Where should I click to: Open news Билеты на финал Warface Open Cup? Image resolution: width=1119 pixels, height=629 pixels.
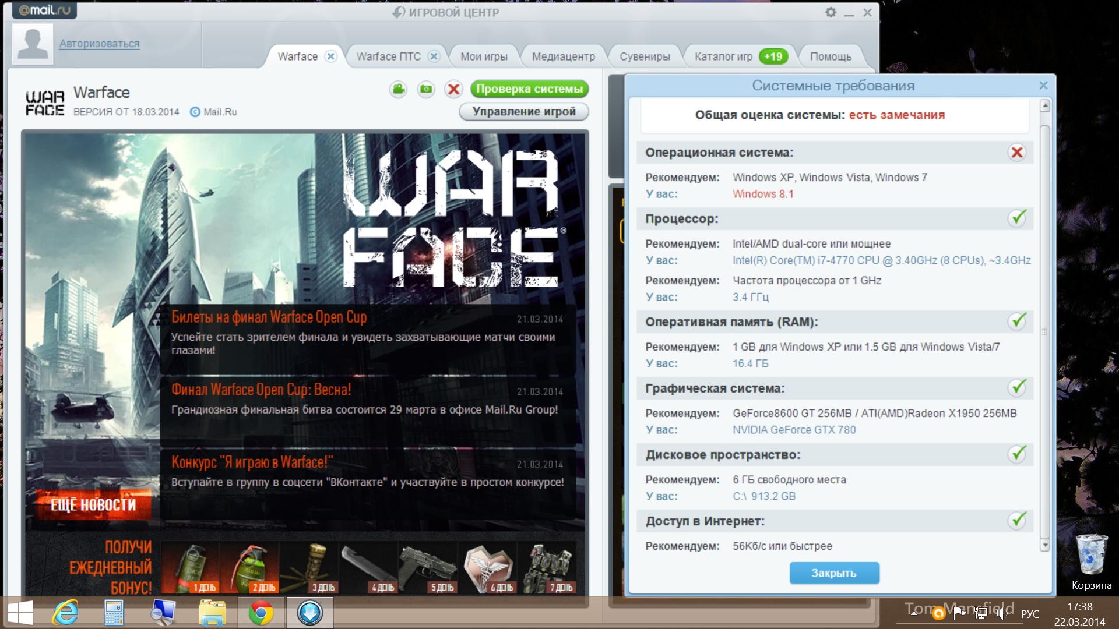coord(269,317)
